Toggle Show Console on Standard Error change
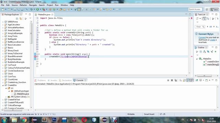Screen dimensions: 220x123 [x=192, y=80]
